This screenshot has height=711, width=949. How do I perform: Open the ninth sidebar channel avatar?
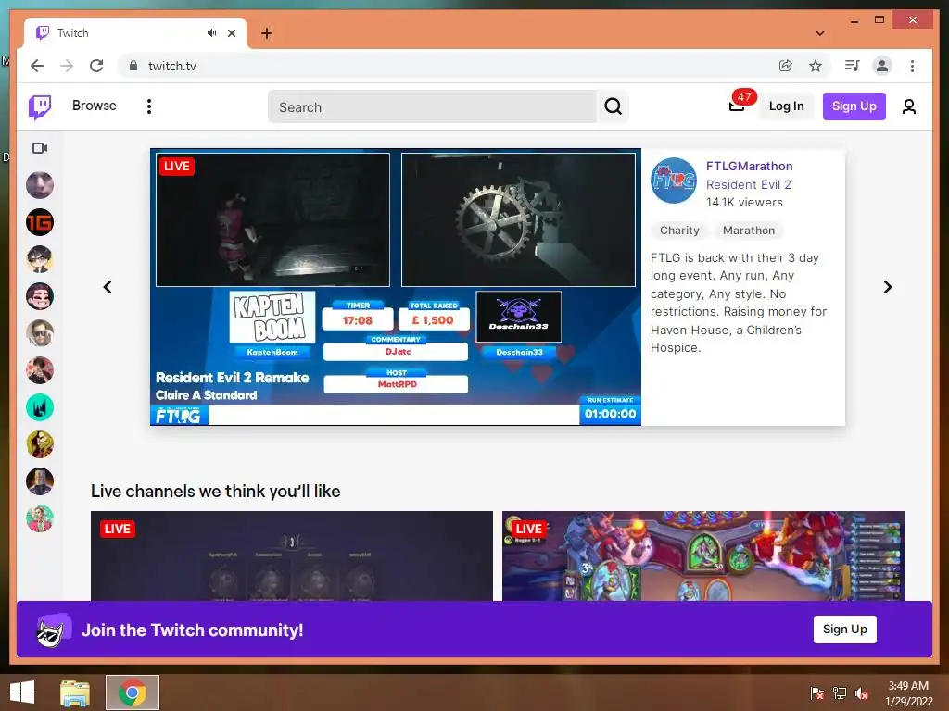click(x=40, y=481)
